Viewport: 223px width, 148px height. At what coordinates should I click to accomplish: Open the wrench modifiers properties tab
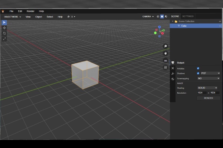(x=173, y=74)
